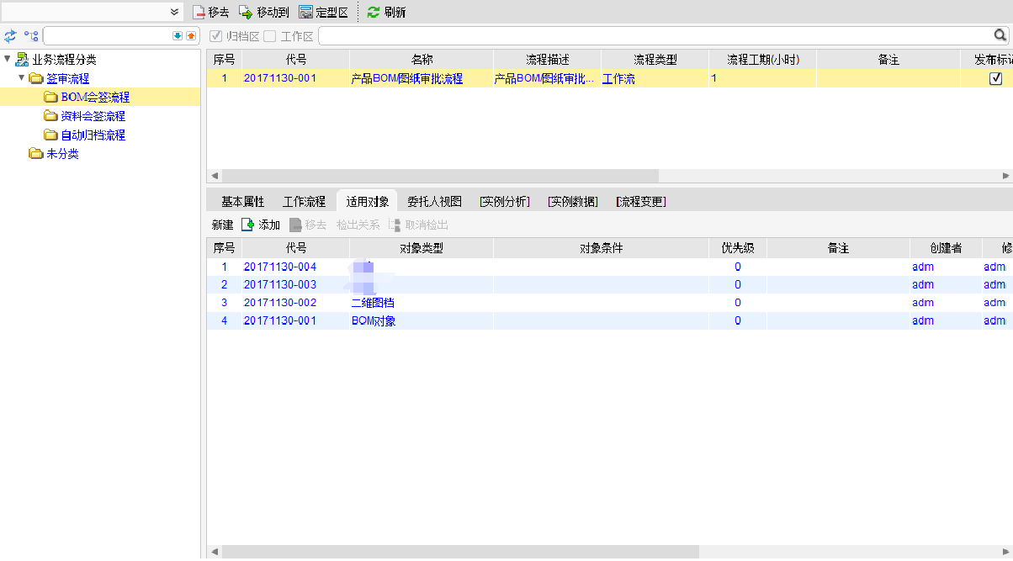Click the blue sync arrows icon above the tree
The width and height of the screenshot is (1013, 561).
point(10,36)
